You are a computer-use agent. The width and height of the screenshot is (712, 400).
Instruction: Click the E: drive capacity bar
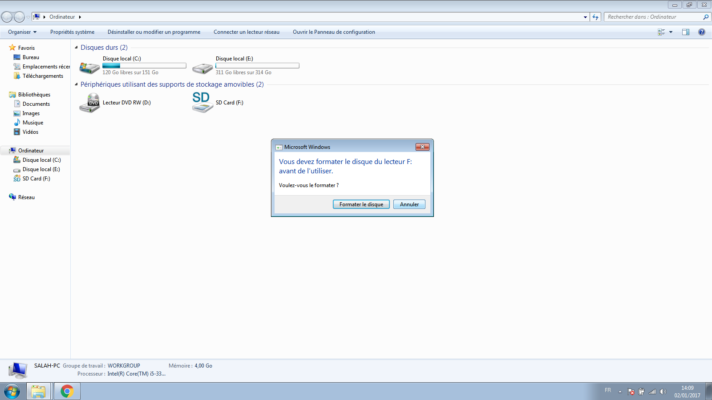[x=257, y=66]
